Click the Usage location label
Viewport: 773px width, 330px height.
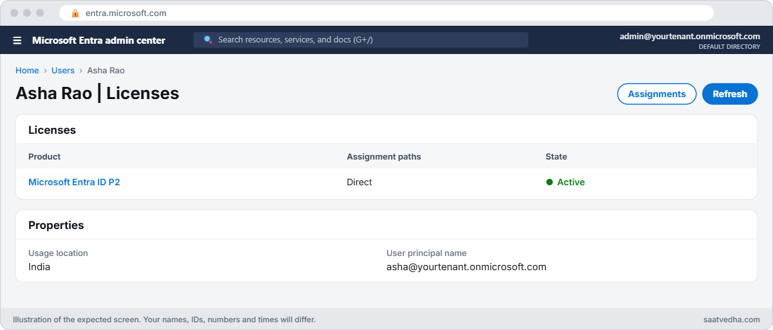tap(58, 253)
